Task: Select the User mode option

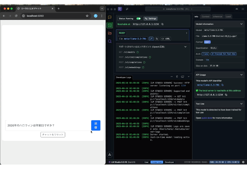Action: [x=146, y=162]
